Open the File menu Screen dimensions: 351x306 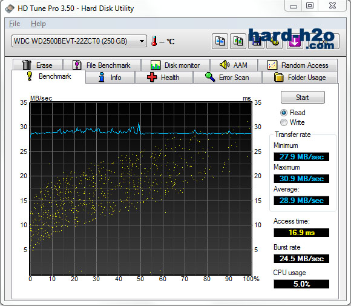click(x=15, y=24)
